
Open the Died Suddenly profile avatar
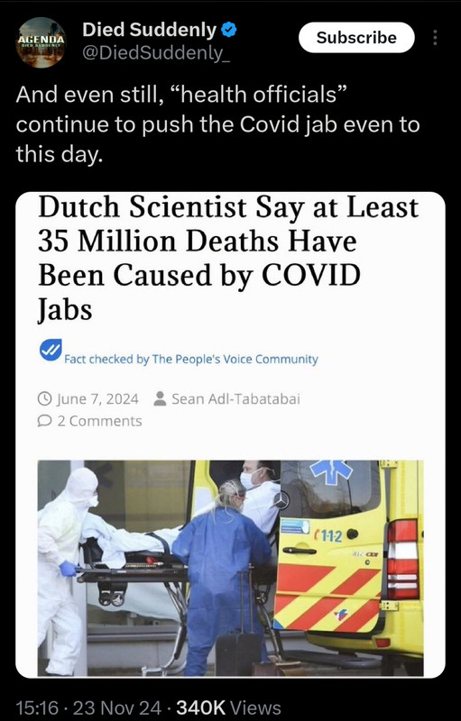coord(41,42)
